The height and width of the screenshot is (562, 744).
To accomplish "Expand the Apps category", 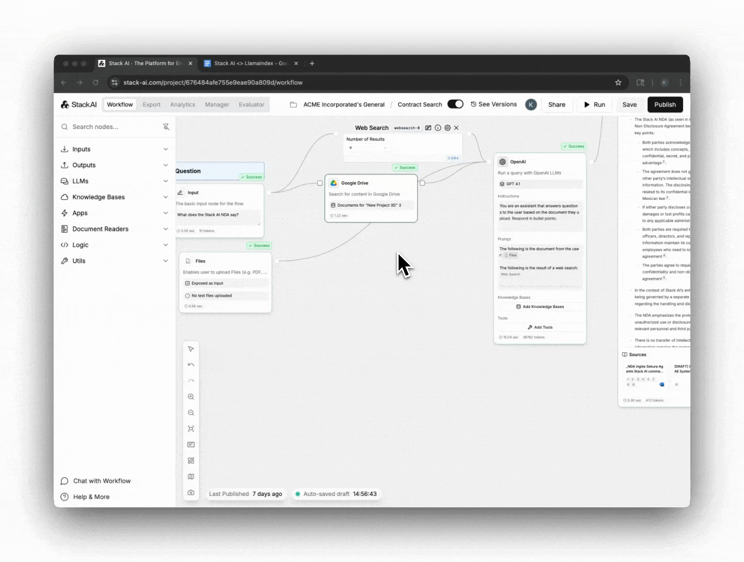I will [115, 213].
